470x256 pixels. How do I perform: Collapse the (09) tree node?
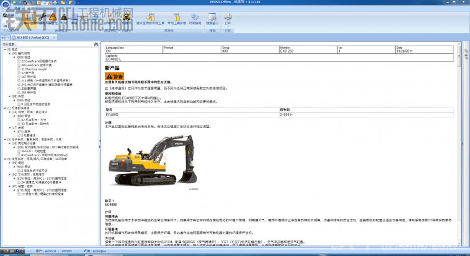pos(9,96)
